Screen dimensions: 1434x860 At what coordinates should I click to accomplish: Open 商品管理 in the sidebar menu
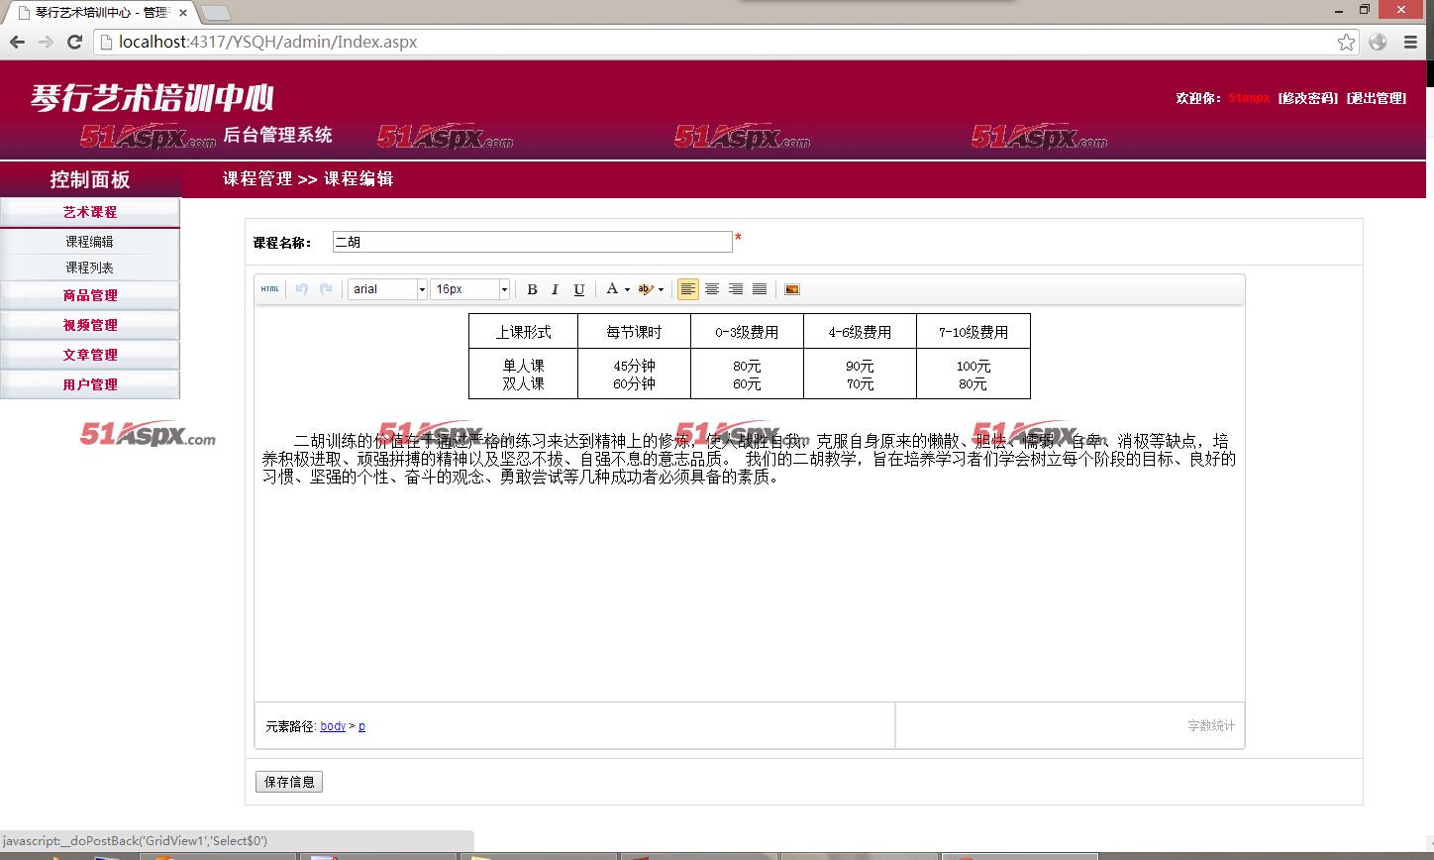pyautogui.click(x=90, y=295)
